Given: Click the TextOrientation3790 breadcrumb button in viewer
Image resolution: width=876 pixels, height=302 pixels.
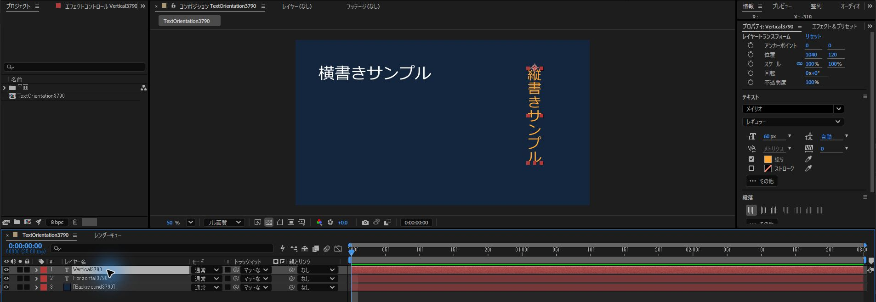Looking at the screenshot, I should (x=189, y=21).
